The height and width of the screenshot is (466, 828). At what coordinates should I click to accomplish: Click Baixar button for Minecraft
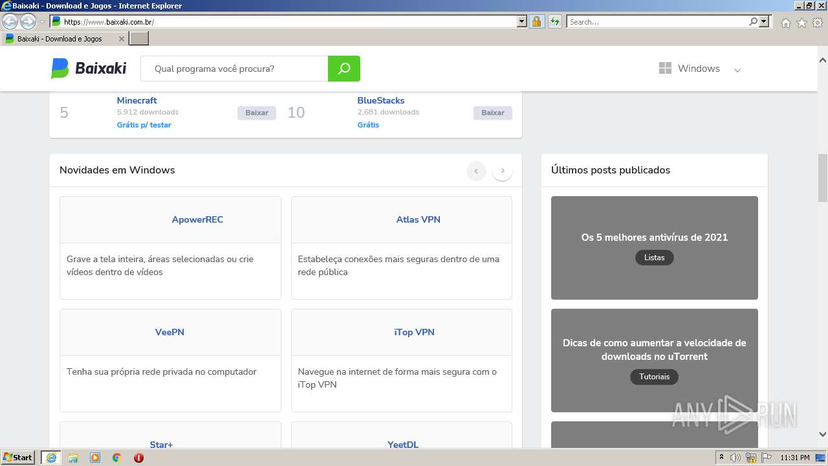point(257,113)
